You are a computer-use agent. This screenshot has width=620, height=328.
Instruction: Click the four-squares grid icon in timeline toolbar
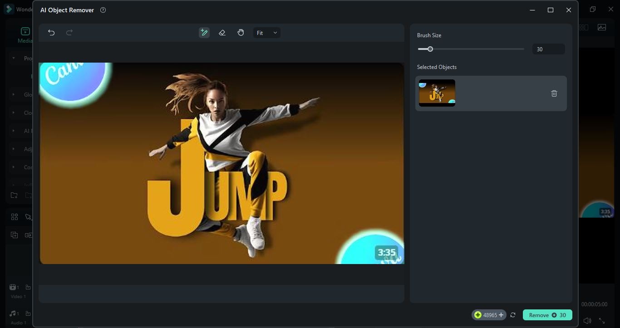pos(15,217)
